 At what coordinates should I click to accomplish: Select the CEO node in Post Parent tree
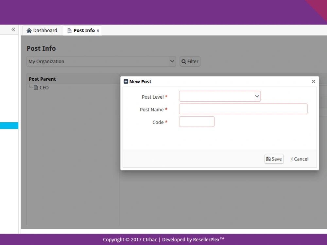(44, 87)
